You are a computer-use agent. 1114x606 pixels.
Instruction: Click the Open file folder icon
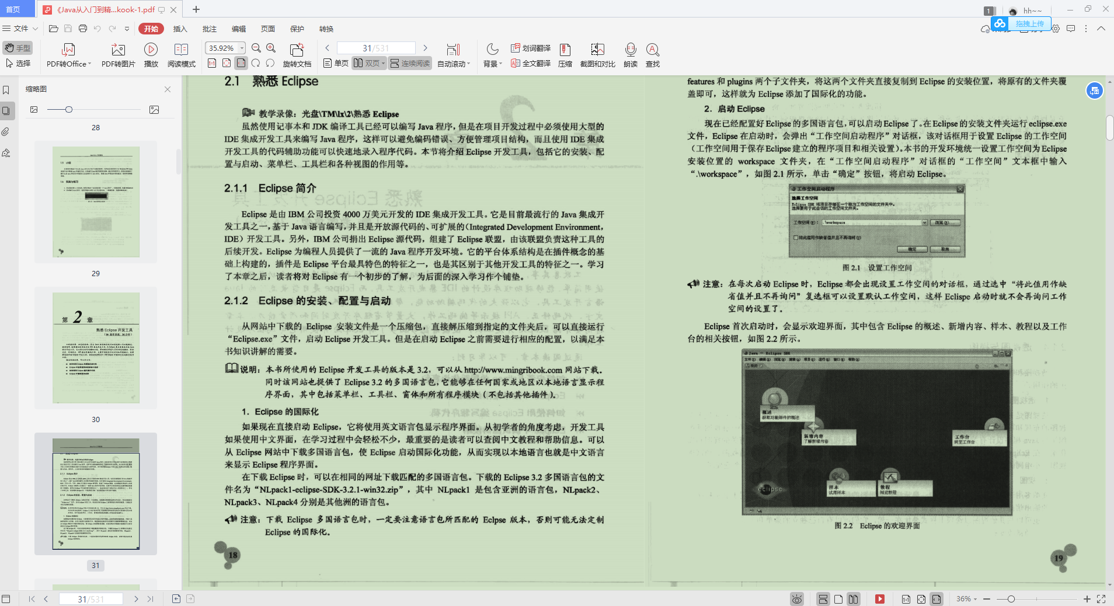[x=54, y=29]
